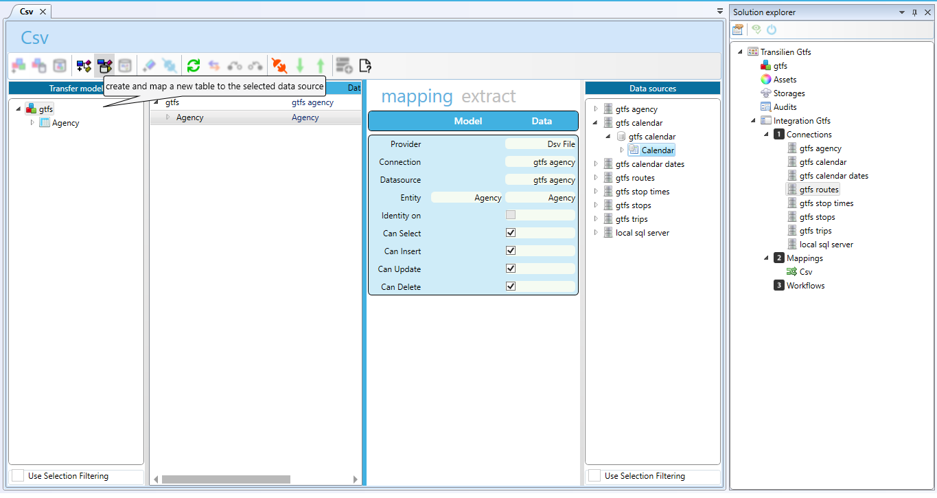The image size is (937, 498).
Task: Click the orange-purple swap arrows icon
Action: [214, 65]
